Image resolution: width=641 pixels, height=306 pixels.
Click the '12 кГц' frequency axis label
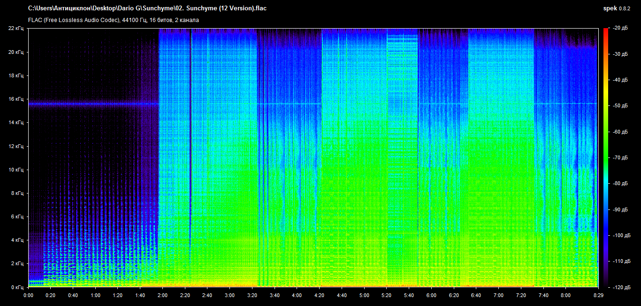(x=16, y=146)
